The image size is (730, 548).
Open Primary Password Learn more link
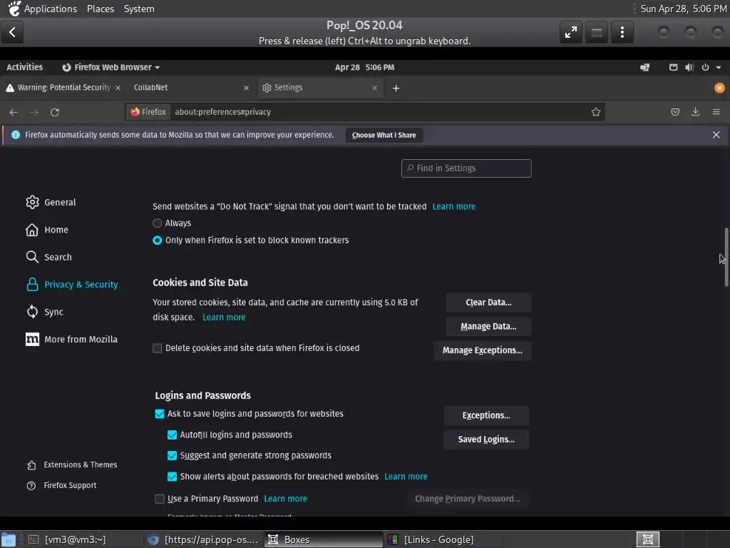coord(285,499)
